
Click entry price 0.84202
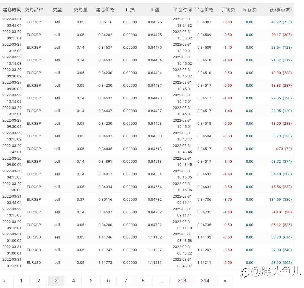tap(105, 35)
